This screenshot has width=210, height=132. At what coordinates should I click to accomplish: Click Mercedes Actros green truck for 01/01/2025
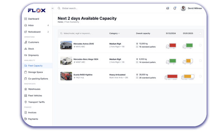point(188,46)
